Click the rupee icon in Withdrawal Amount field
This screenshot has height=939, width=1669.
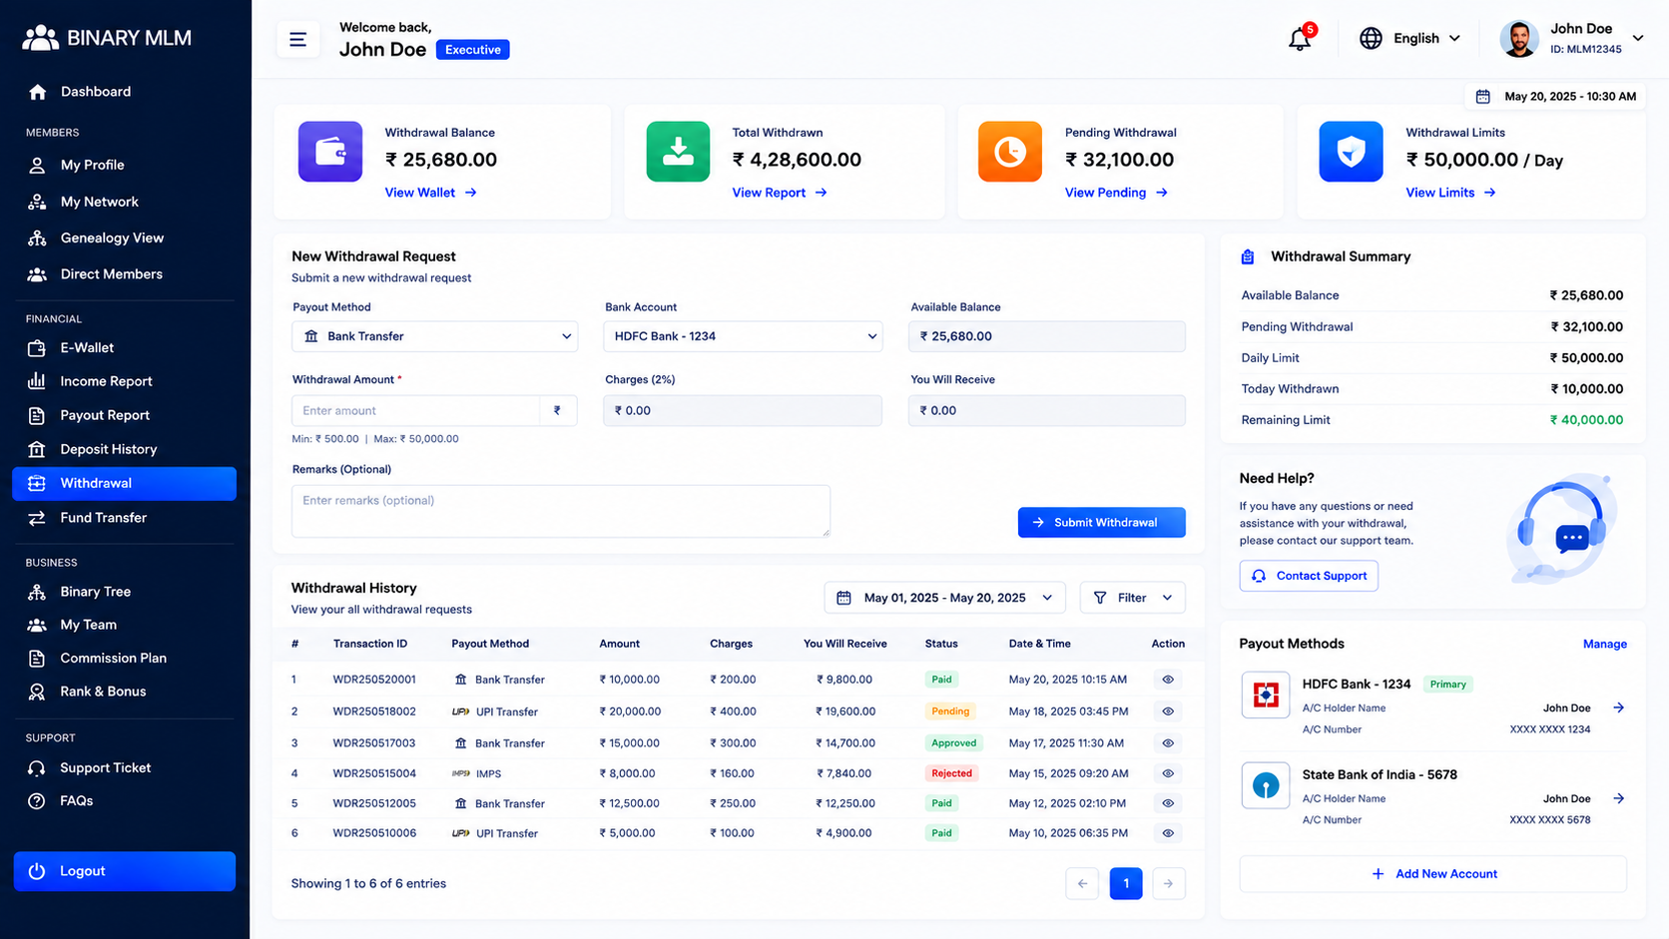pyautogui.click(x=557, y=410)
